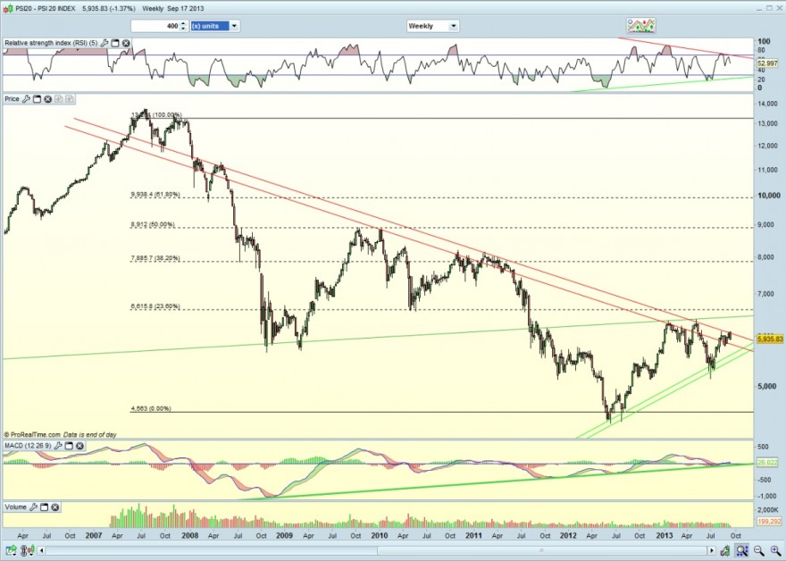Close the RSI indicator panel

pyautogui.click(x=126, y=43)
